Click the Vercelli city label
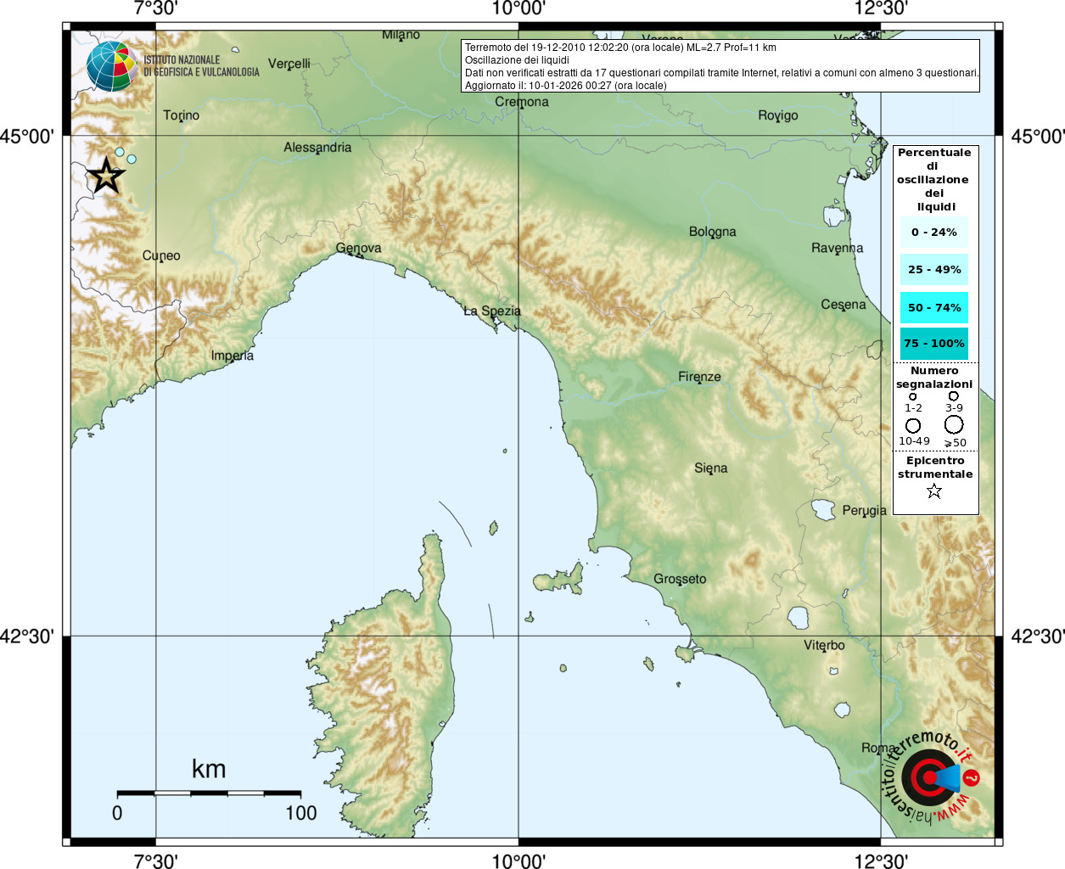This screenshot has width=1065, height=869. pyautogui.click(x=289, y=64)
